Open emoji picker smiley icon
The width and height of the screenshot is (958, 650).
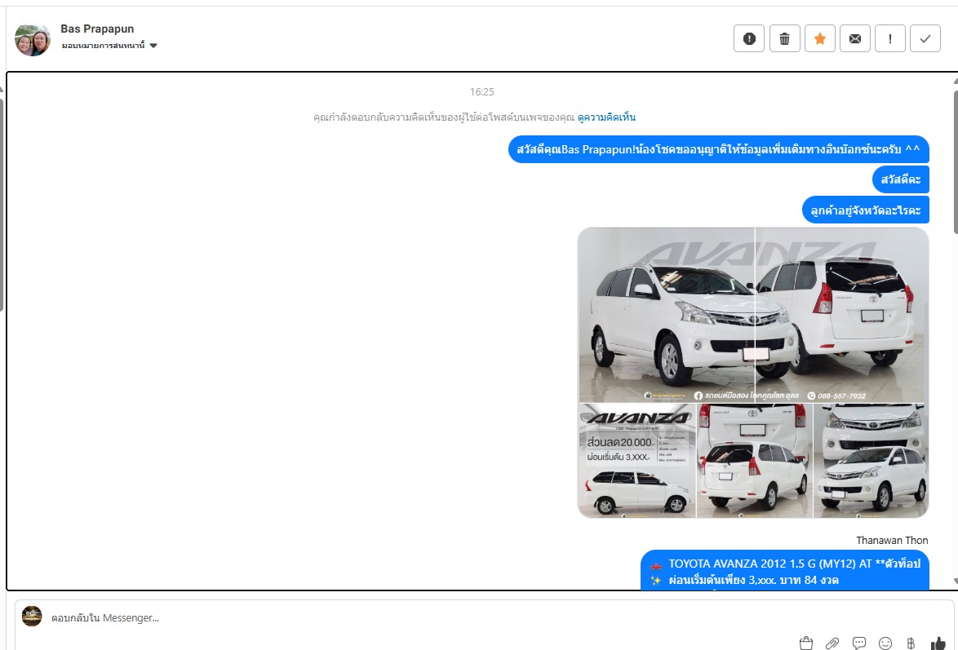point(885,643)
